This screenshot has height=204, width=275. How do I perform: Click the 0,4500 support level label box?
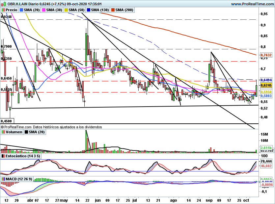(7, 121)
